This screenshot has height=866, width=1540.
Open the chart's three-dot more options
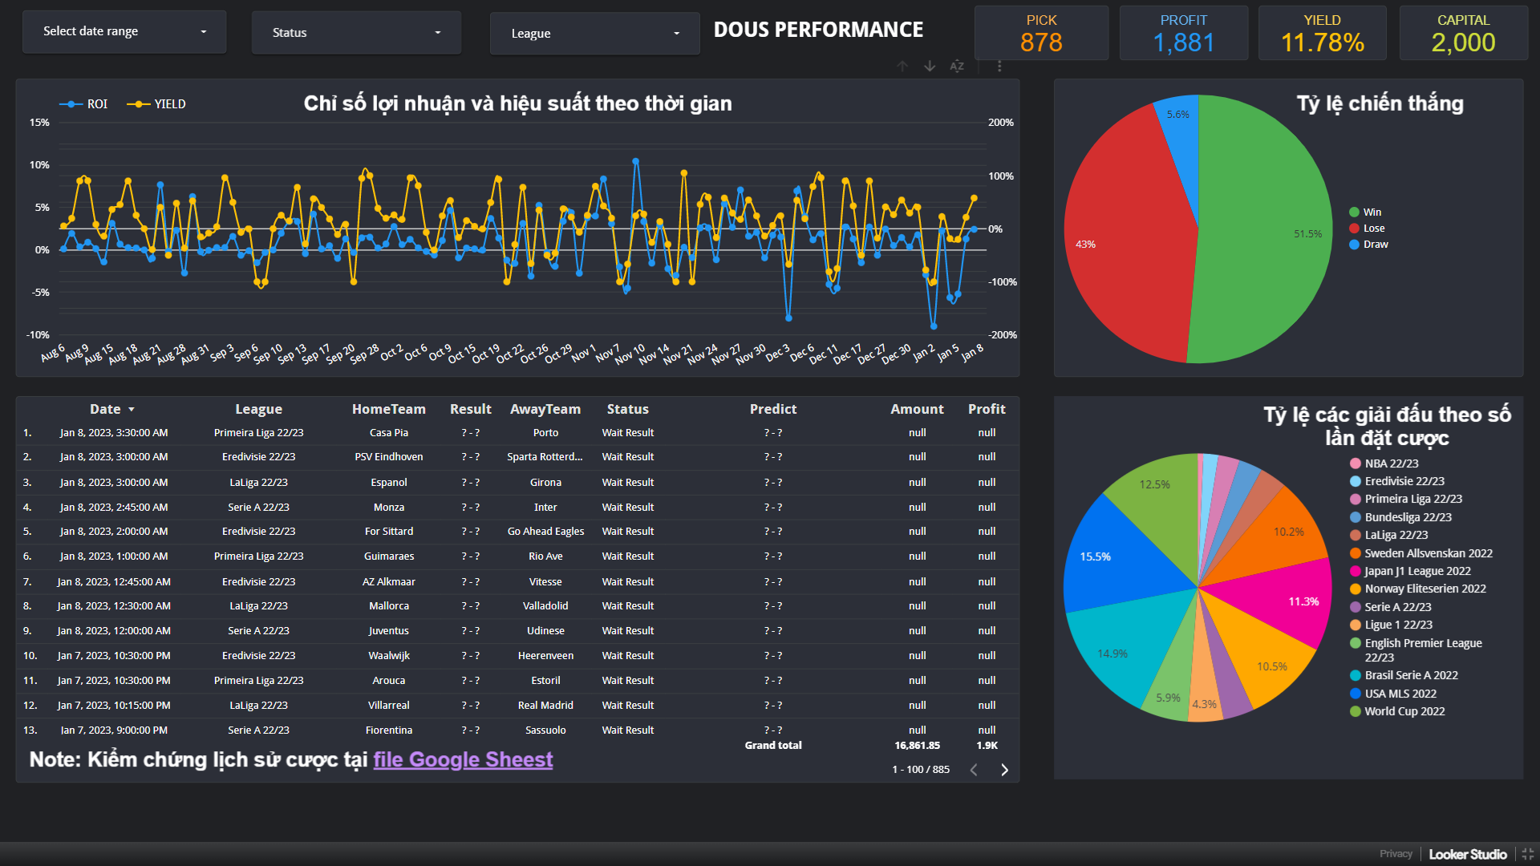[x=999, y=67]
